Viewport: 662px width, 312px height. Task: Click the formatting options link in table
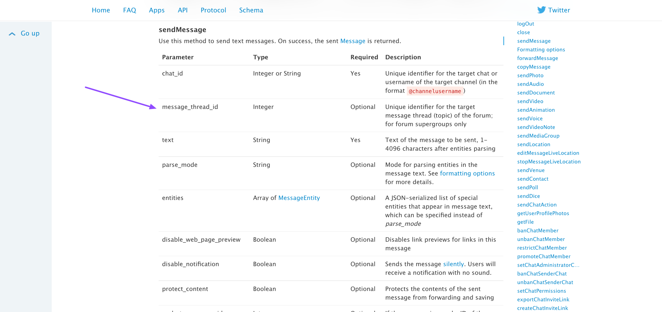pos(467,173)
